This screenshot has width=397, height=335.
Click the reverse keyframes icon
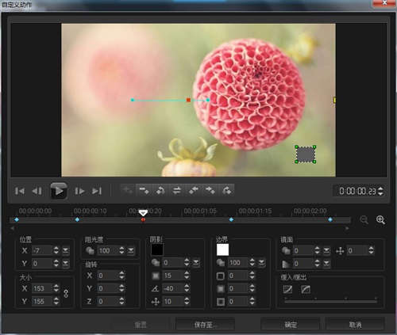point(177,190)
